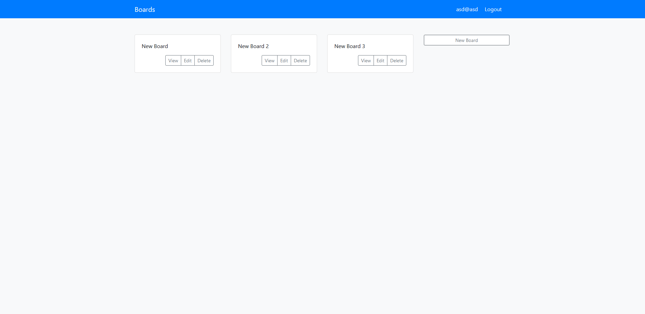Delete the board New Board 3

tap(397, 60)
